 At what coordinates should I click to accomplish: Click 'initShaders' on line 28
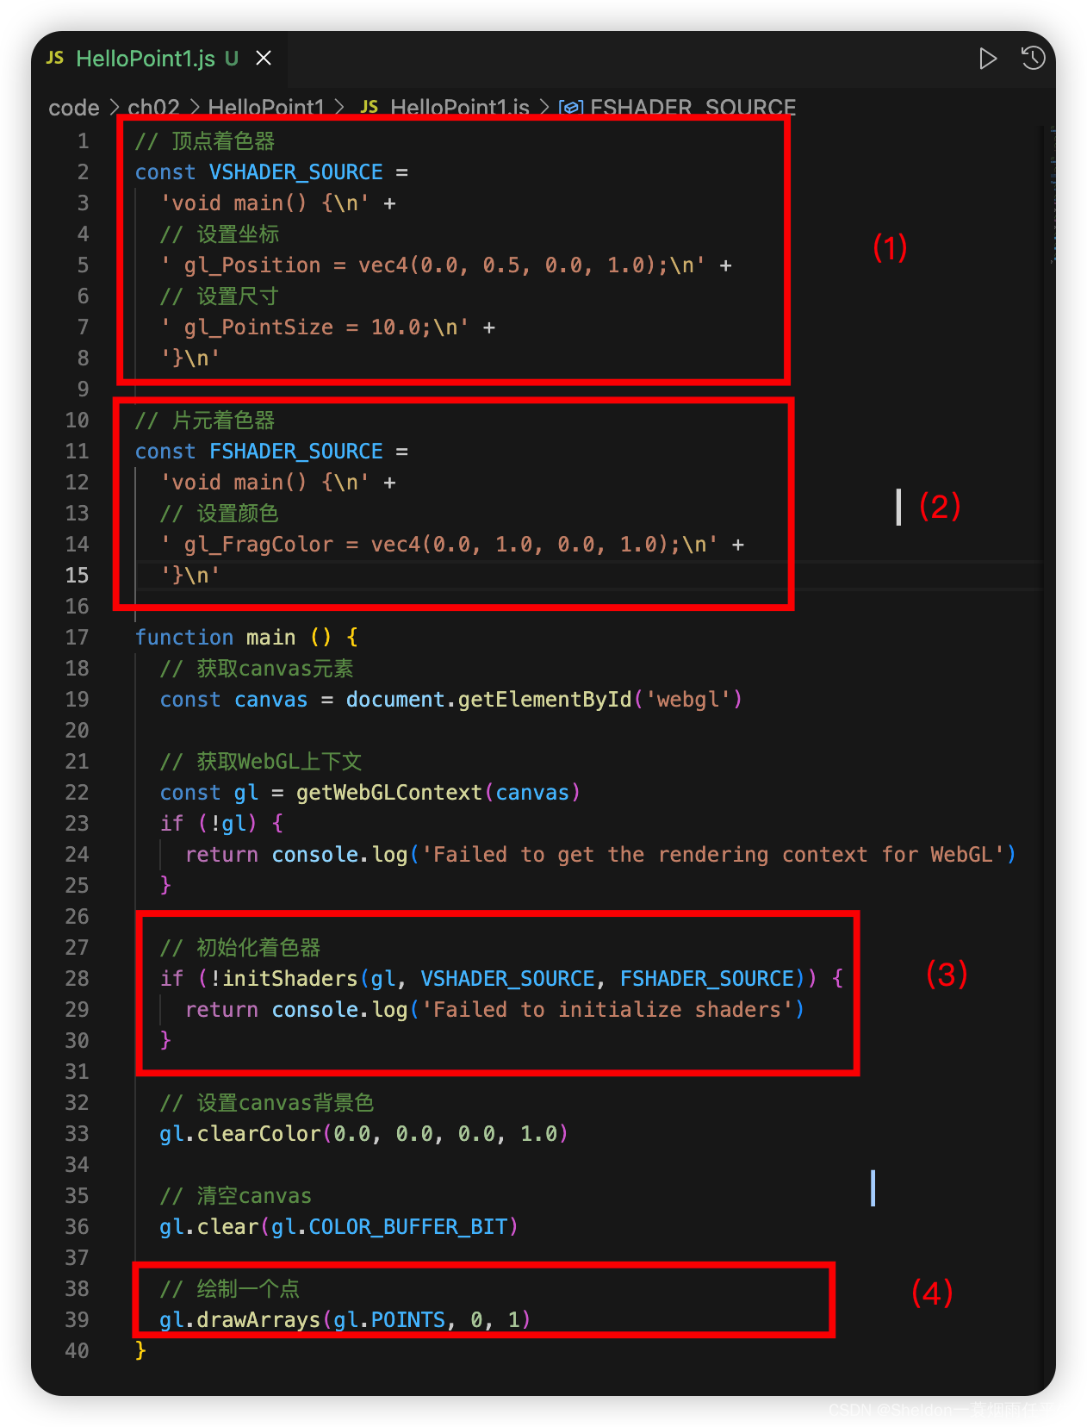[x=289, y=979]
